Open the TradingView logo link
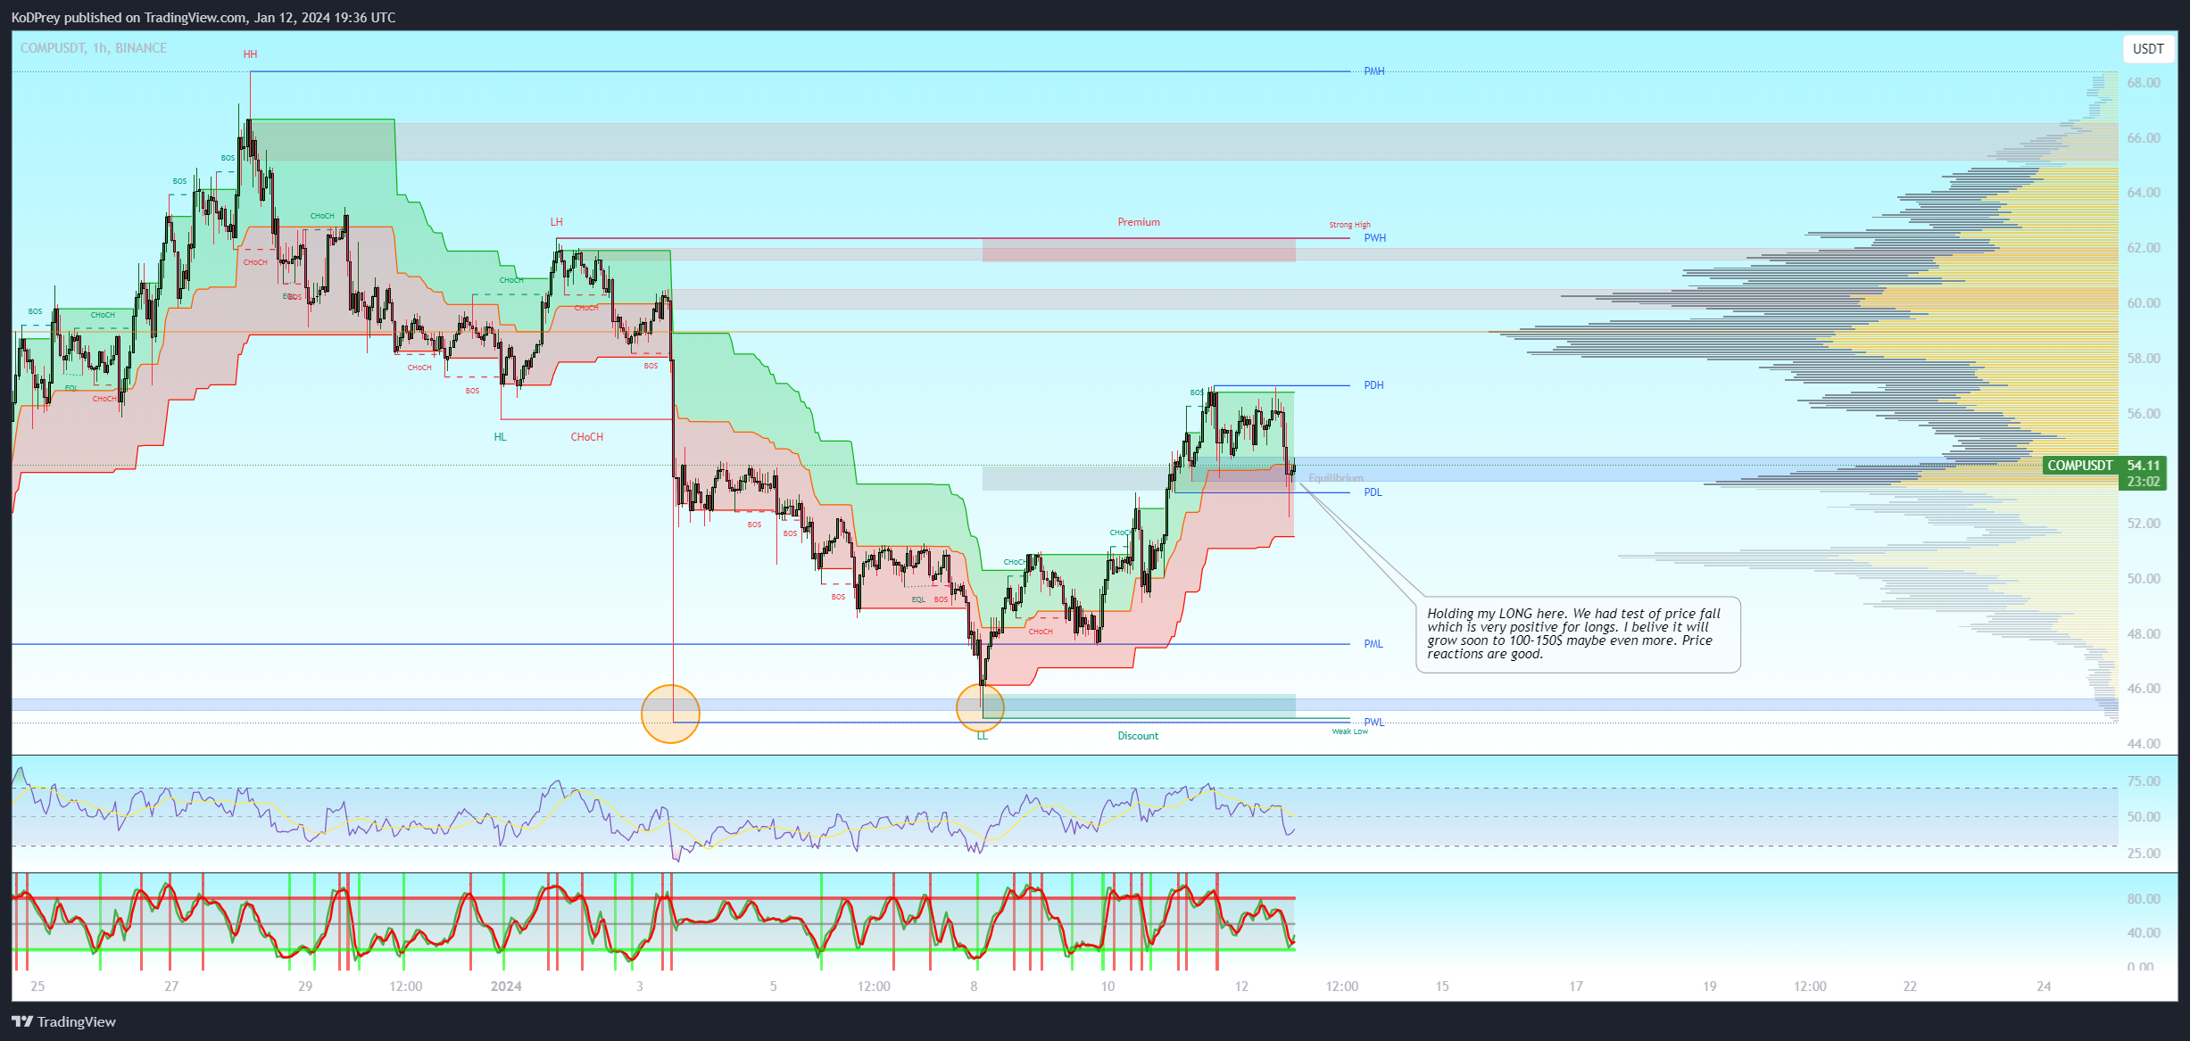This screenshot has width=2190, height=1041. point(63,1021)
